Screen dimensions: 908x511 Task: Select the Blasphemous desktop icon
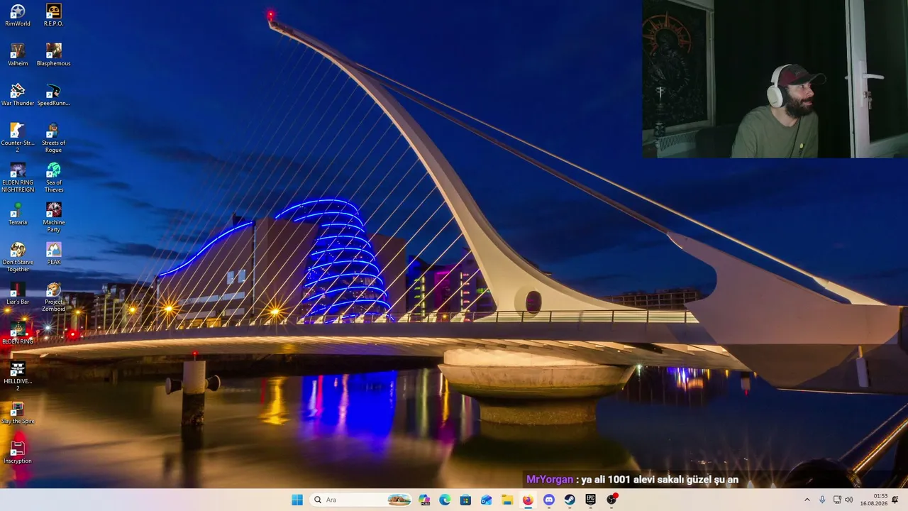pos(53,55)
